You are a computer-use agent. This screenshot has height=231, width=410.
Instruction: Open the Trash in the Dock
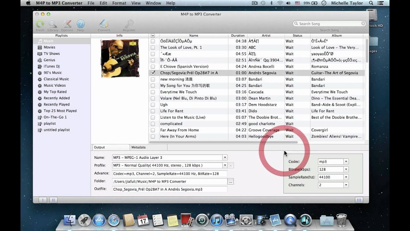[341, 220]
